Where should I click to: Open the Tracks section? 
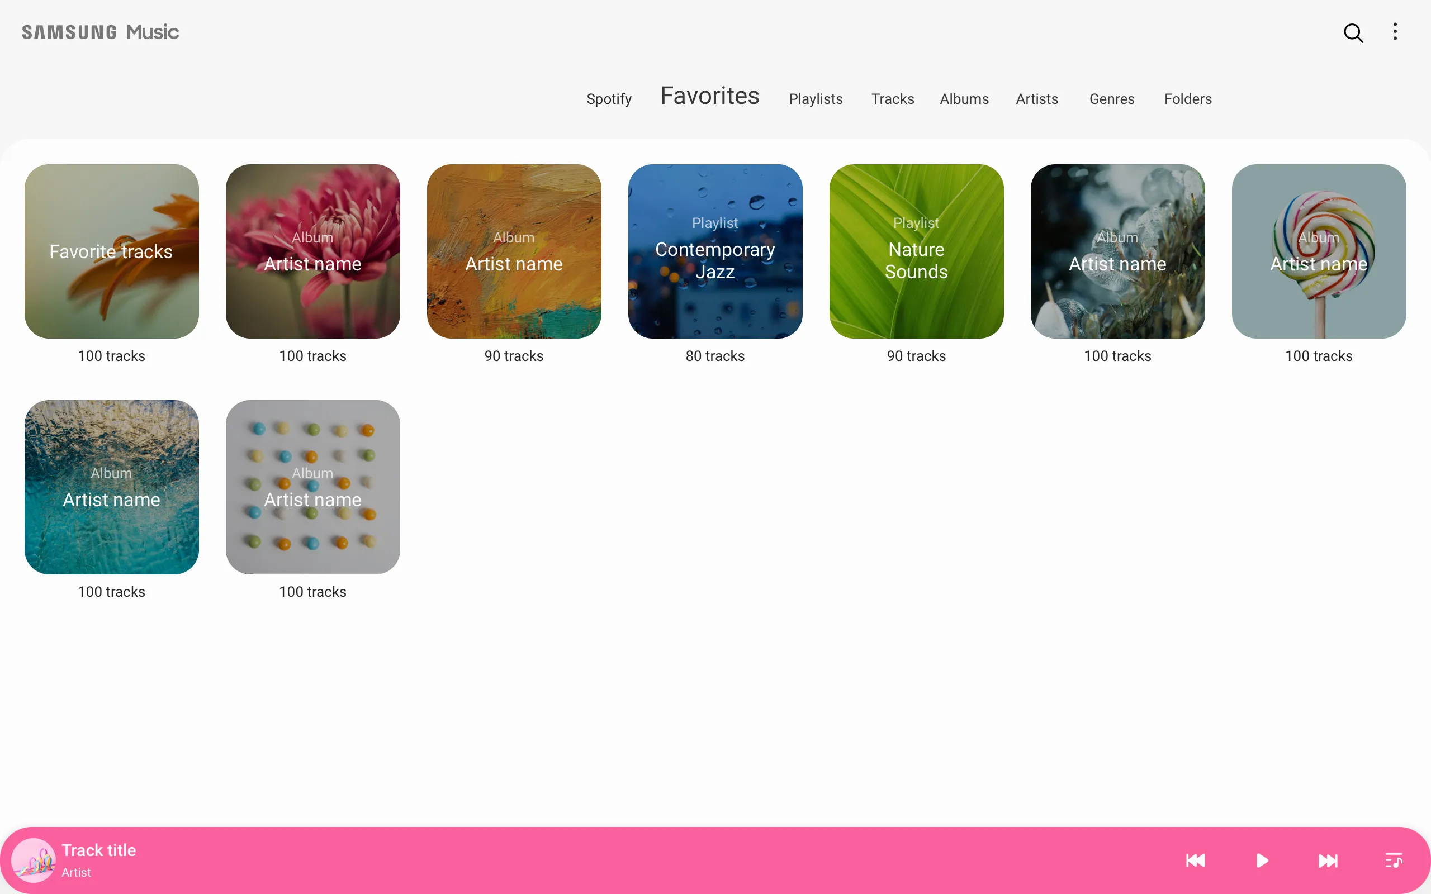coord(892,99)
